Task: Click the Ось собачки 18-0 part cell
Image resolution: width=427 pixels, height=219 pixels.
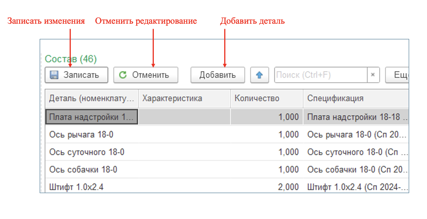Action: [x=83, y=170]
